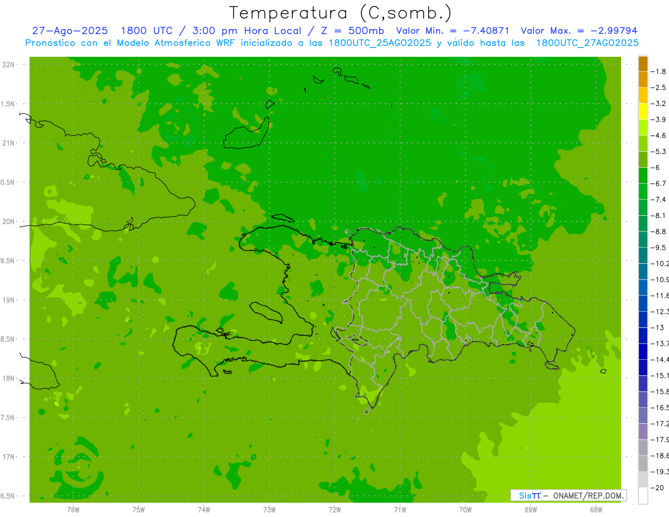This screenshot has width=669, height=517.
Task: Click the longitude label "72W"
Action: pyautogui.click(x=334, y=510)
